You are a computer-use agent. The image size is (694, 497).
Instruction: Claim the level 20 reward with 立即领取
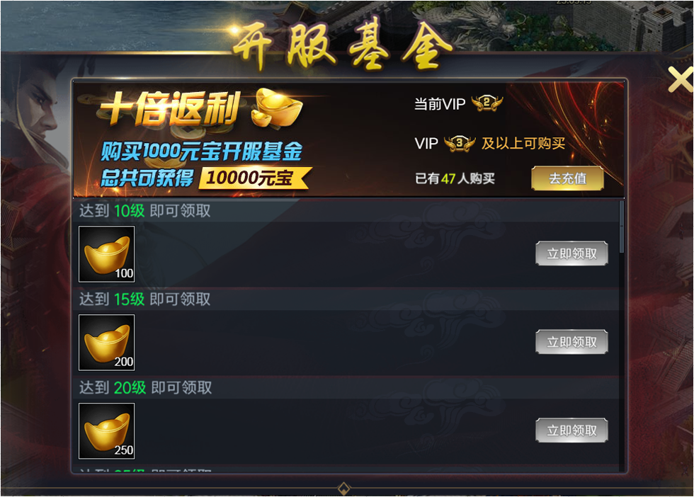pos(571,430)
